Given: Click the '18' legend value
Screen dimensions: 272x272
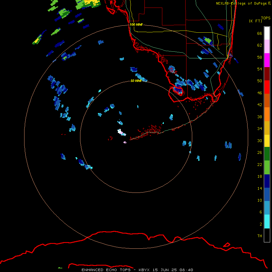Looking at the screenshot, I should point(260,176).
